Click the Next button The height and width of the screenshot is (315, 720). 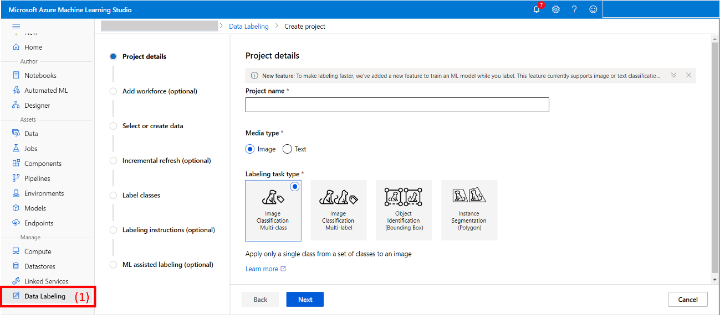click(305, 300)
